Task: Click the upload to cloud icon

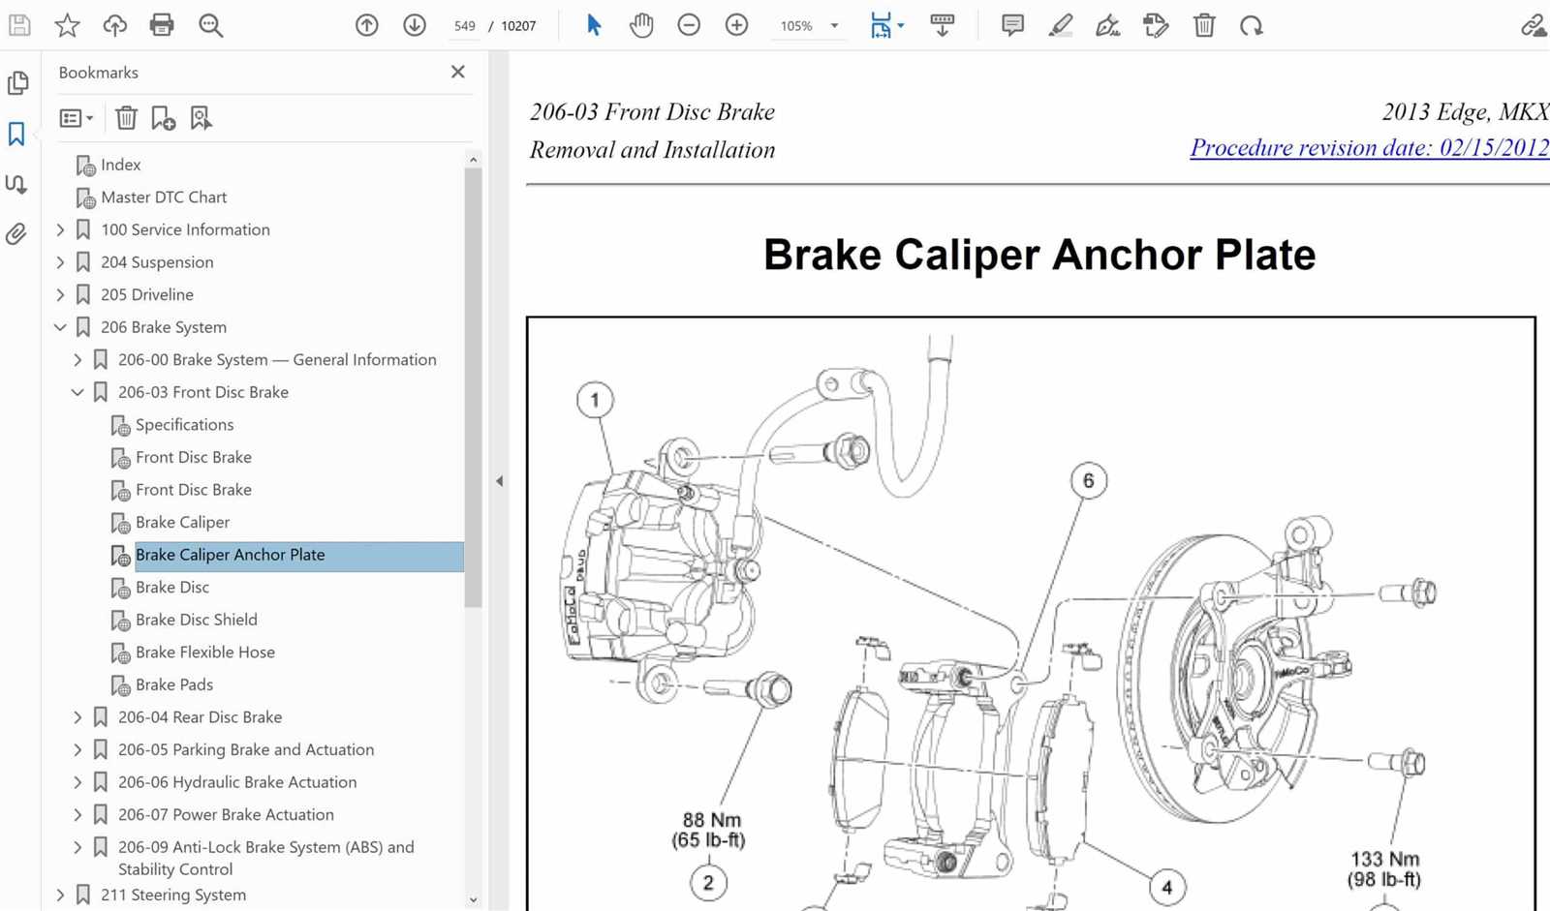Action: point(114,25)
